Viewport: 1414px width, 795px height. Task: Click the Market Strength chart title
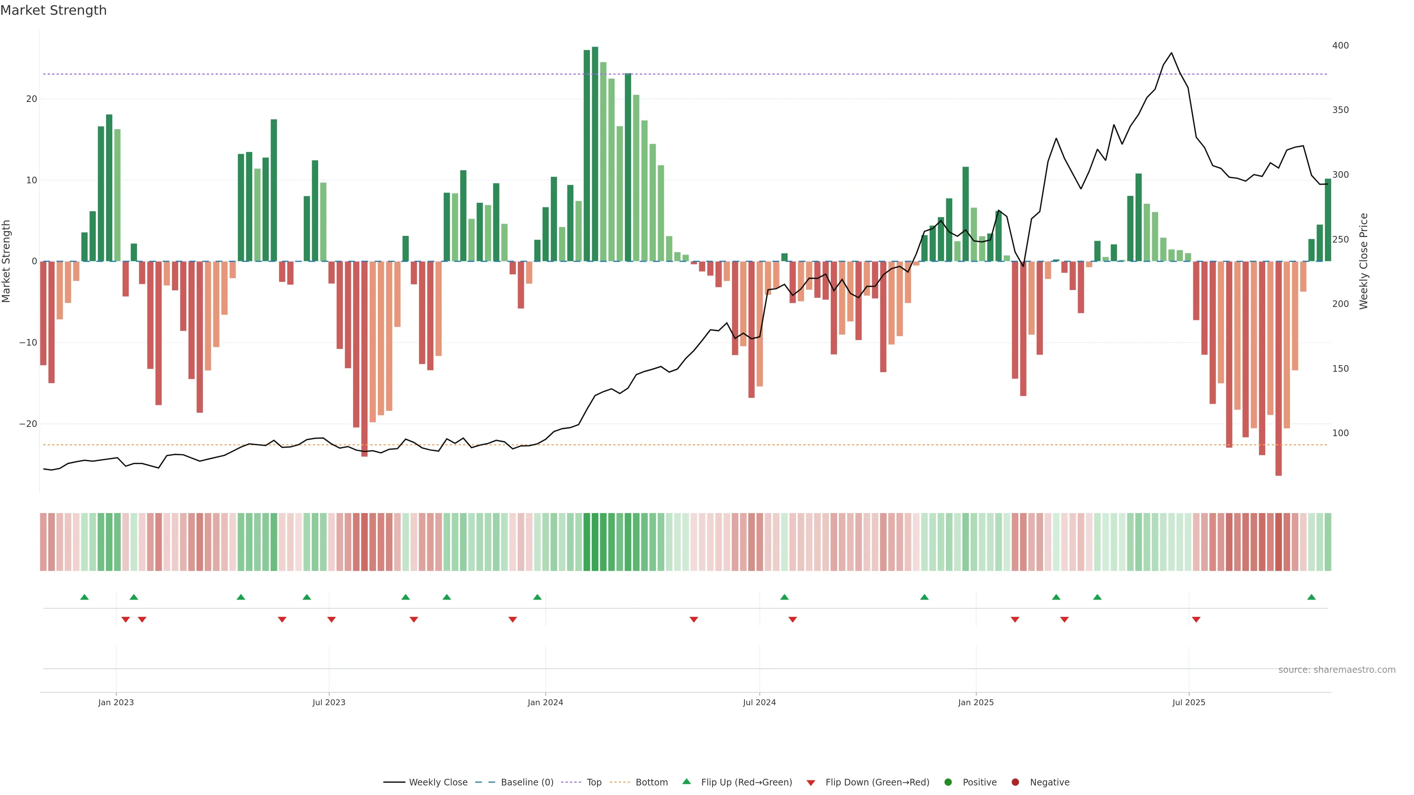(x=53, y=10)
